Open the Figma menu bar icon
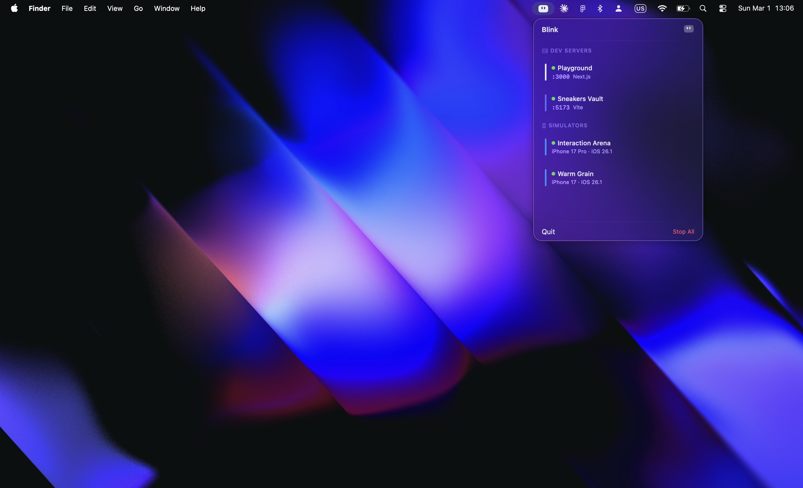The image size is (803, 488). coord(583,8)
